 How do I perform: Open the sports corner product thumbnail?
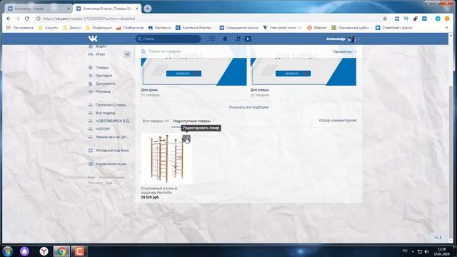click(166, 158)
